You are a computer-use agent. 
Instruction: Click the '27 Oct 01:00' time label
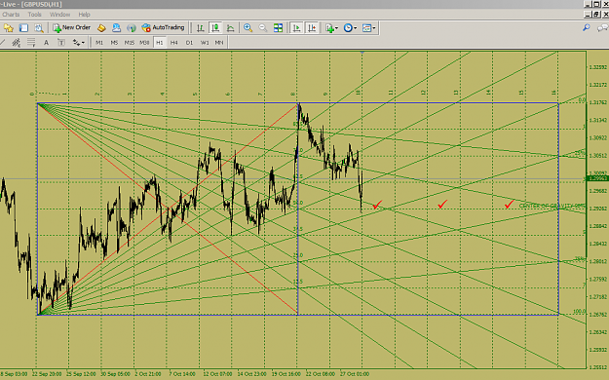[x=355, y=374]
